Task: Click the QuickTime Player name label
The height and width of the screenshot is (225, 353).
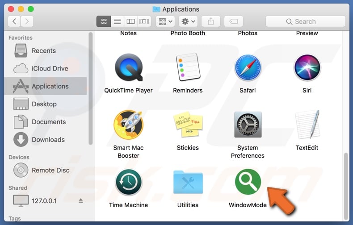Action: pyautogui.click(x=128, y=91)
